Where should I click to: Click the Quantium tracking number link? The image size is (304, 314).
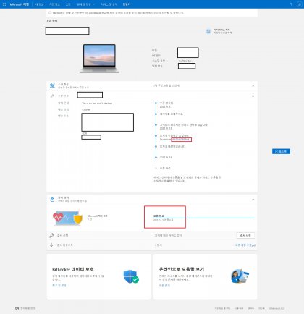click(x=181, y=140)
